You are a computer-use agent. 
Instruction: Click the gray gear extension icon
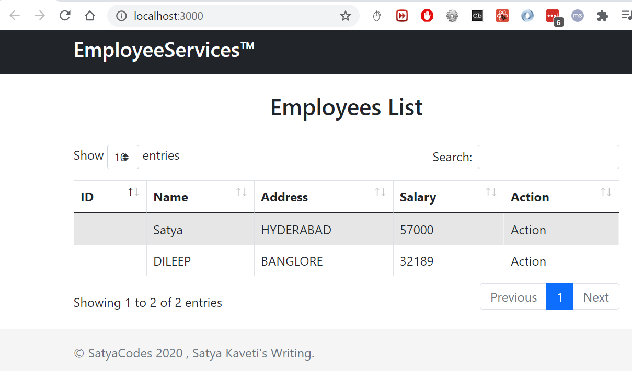coord(452,16)
